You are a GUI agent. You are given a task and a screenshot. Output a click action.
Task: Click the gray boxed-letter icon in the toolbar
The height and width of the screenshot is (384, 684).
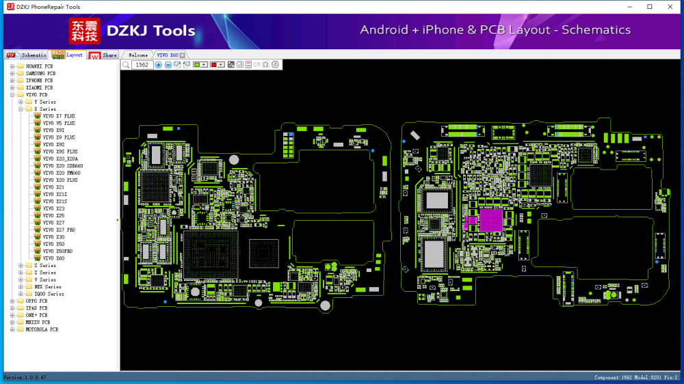[x=240, y=65]
